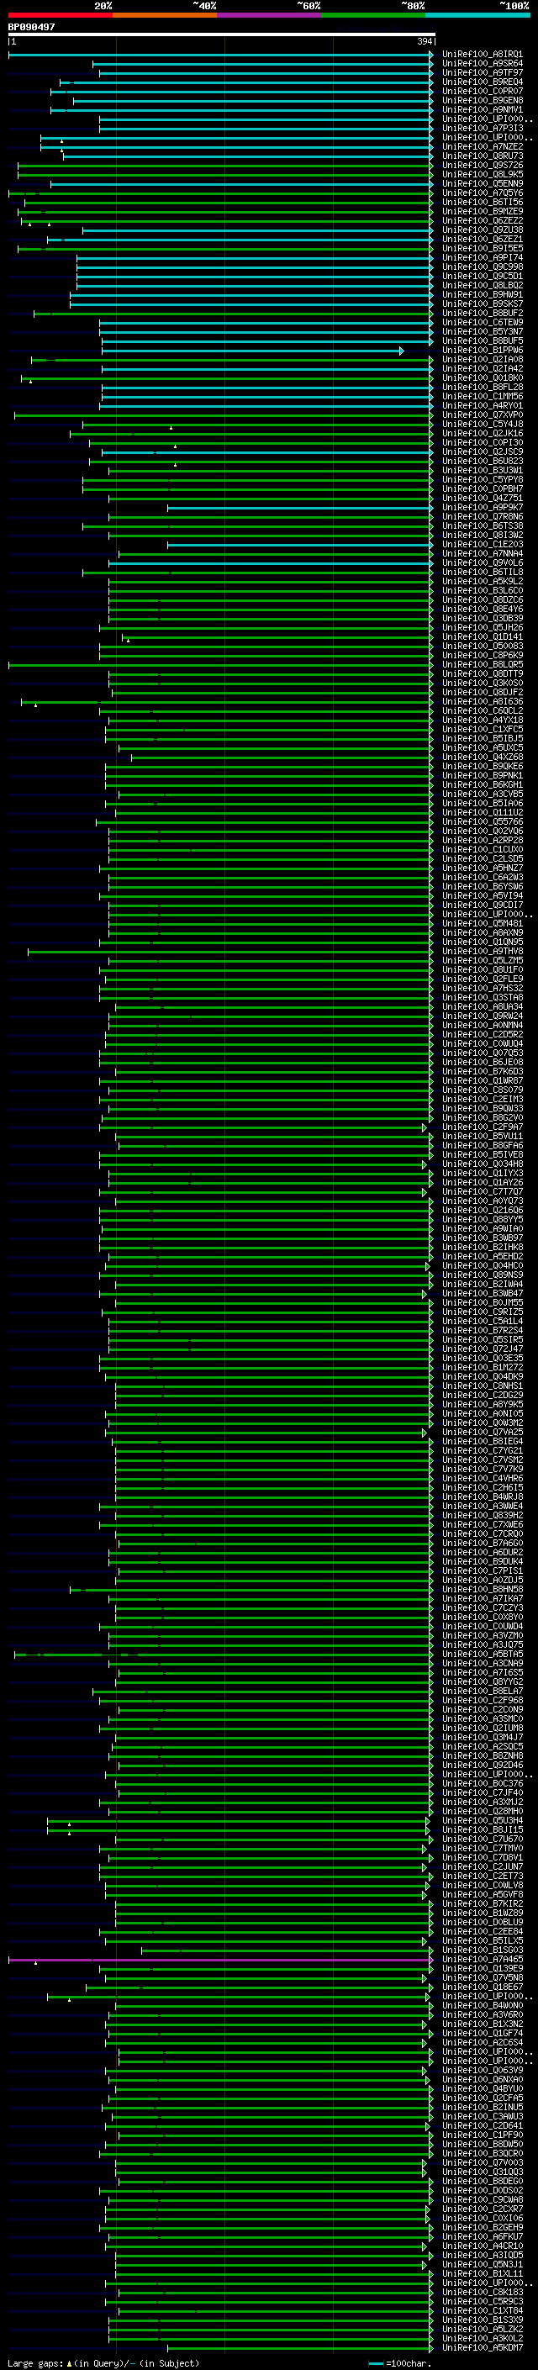
Task: Click the orange ~40% identity legend segment
Action: 165,15
